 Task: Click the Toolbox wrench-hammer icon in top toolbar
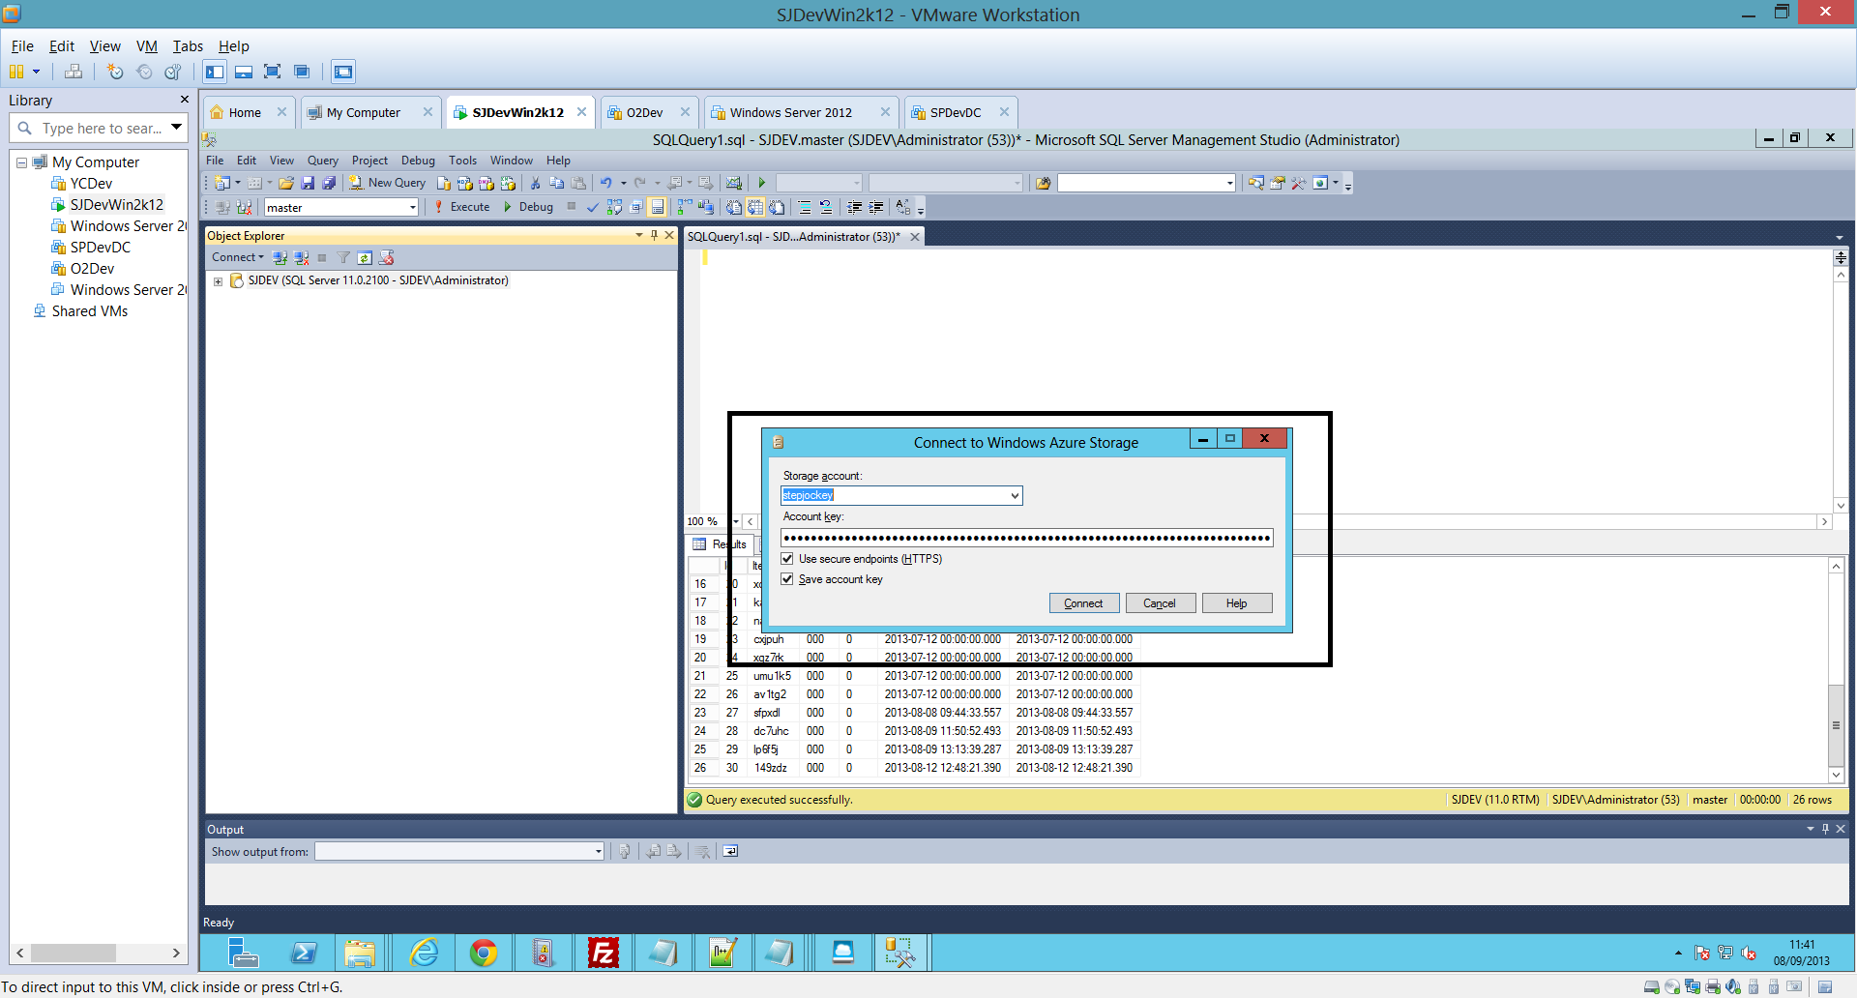(x=1298, y=183)
